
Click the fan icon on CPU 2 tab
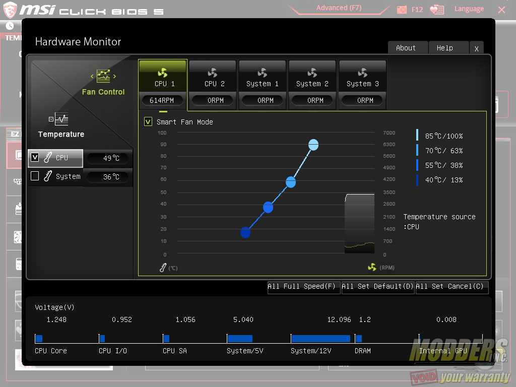pos(213,73)
